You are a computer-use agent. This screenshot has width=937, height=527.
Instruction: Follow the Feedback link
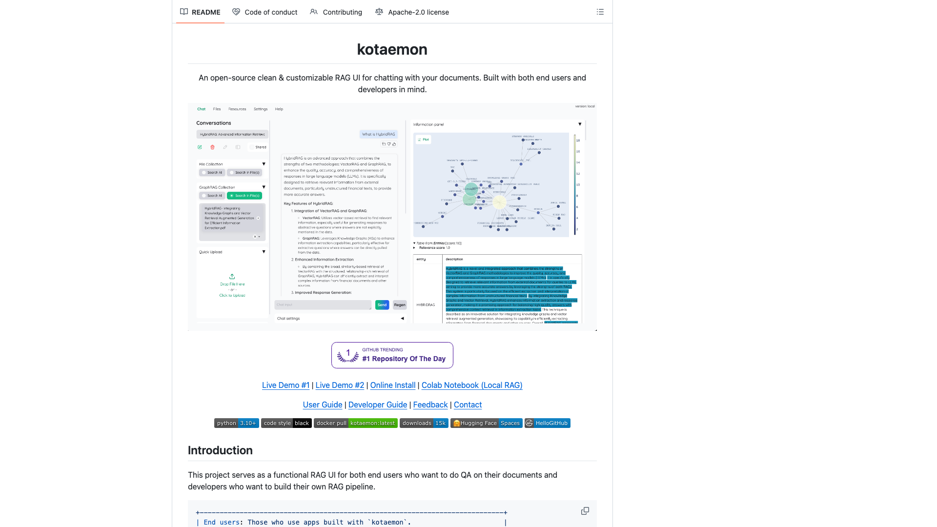pyautogui.click(x=430, y=405)
